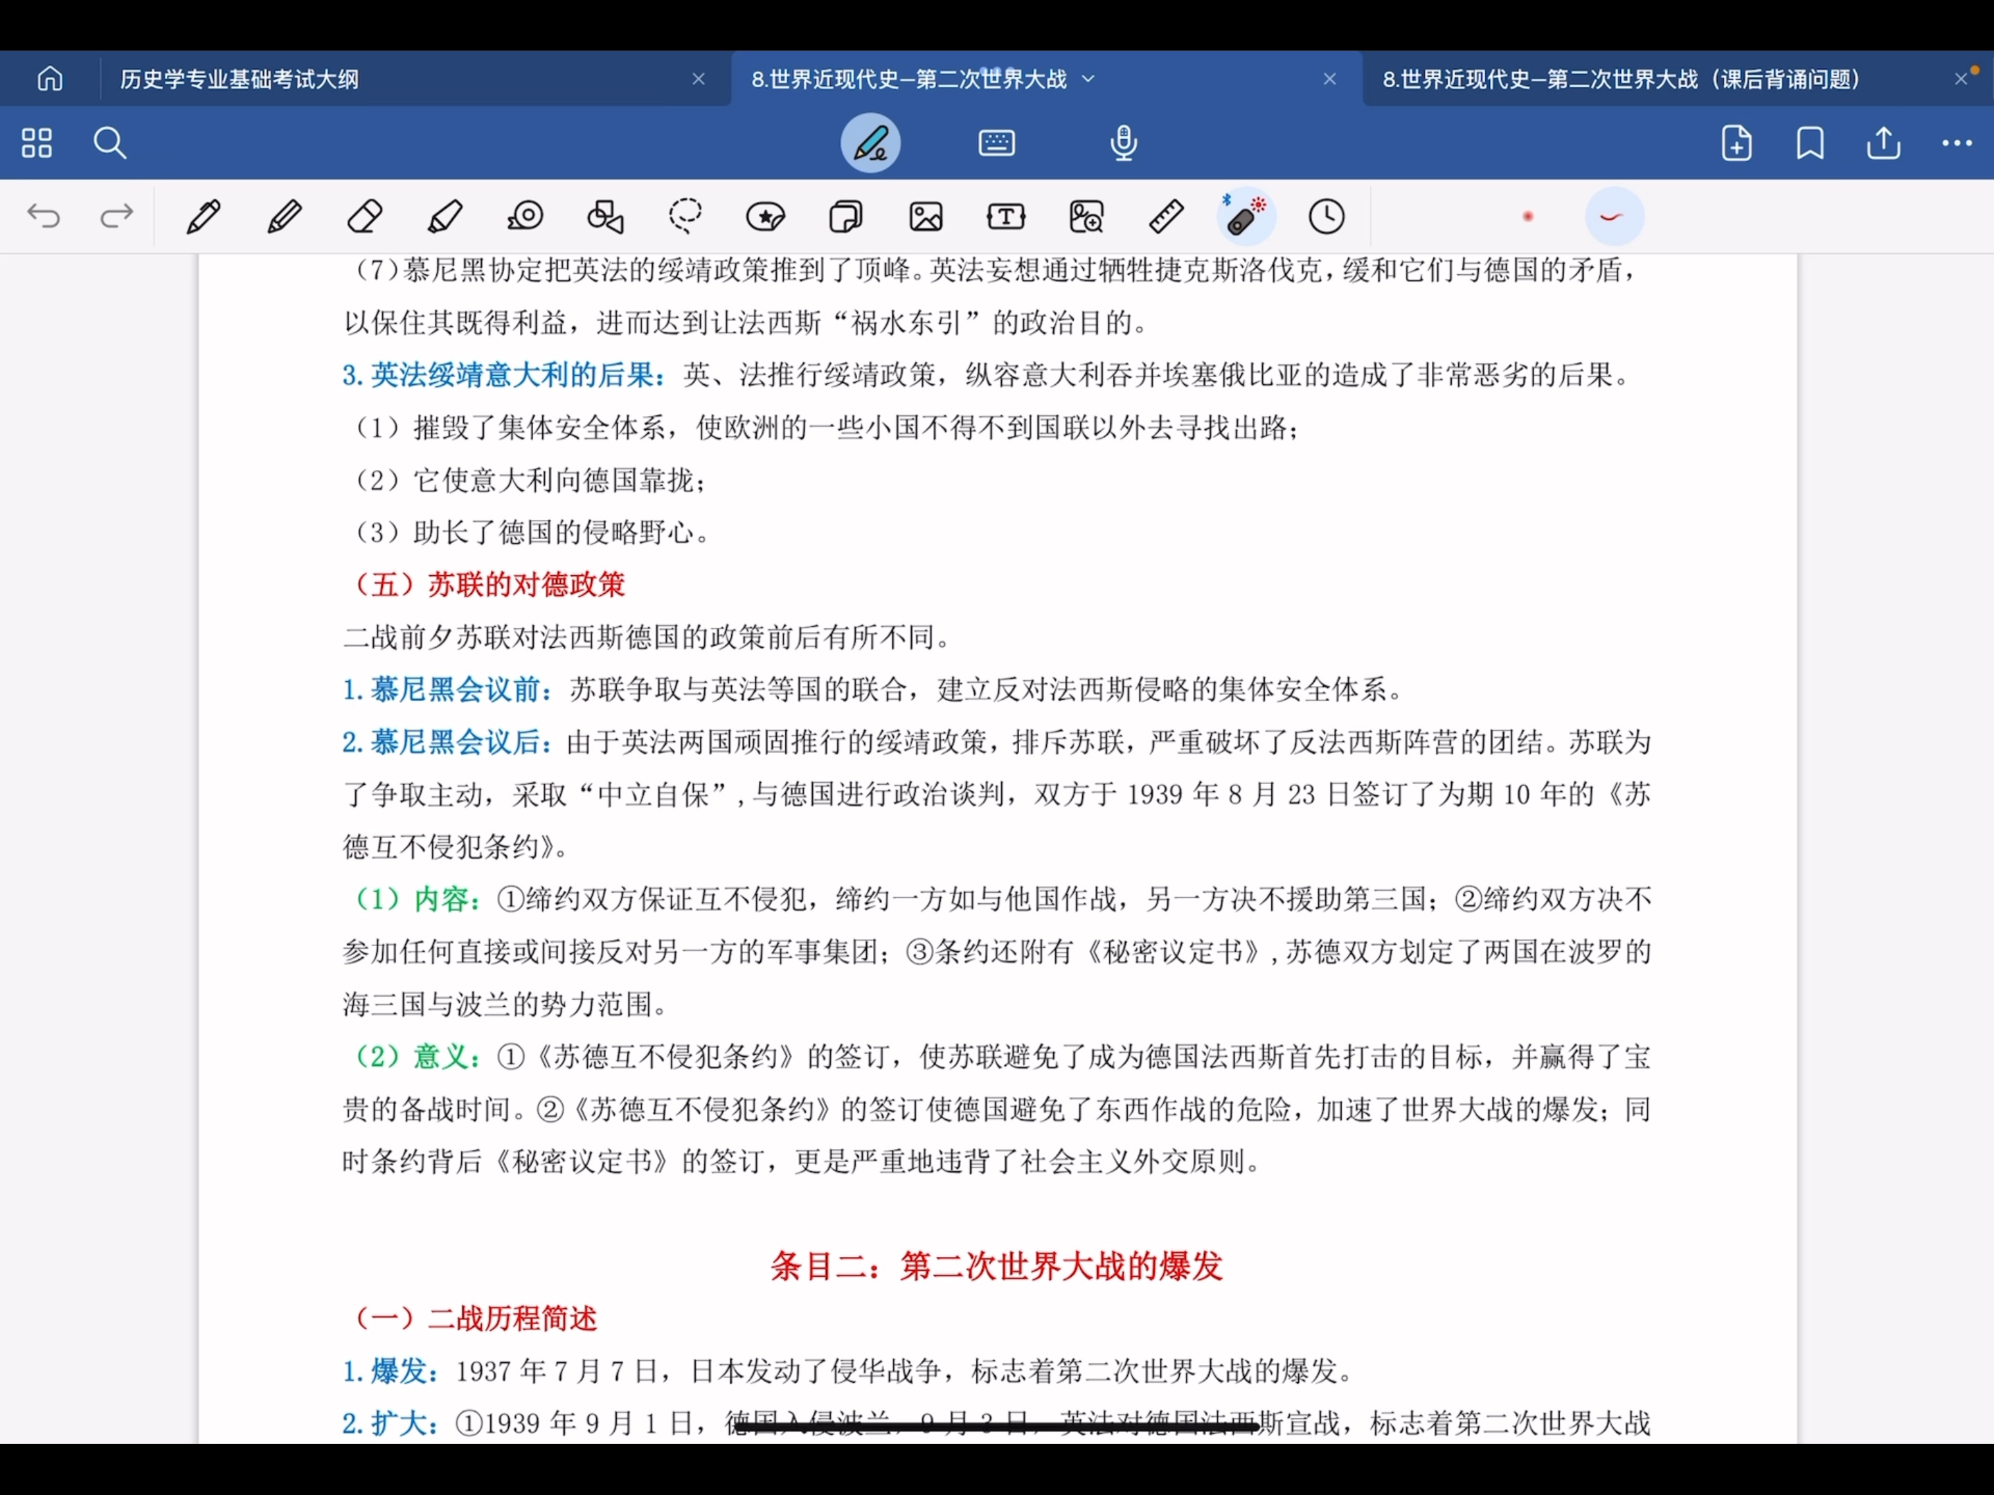
Task: Select the Lasso selection tool
Action: [x=685, y=216]
